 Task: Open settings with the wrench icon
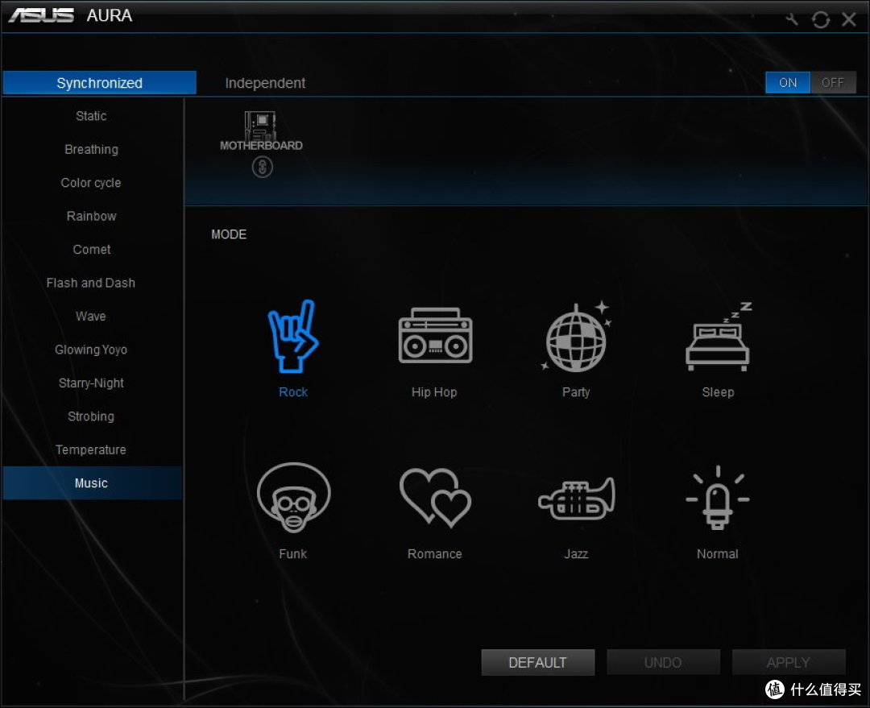coord(792,19)
